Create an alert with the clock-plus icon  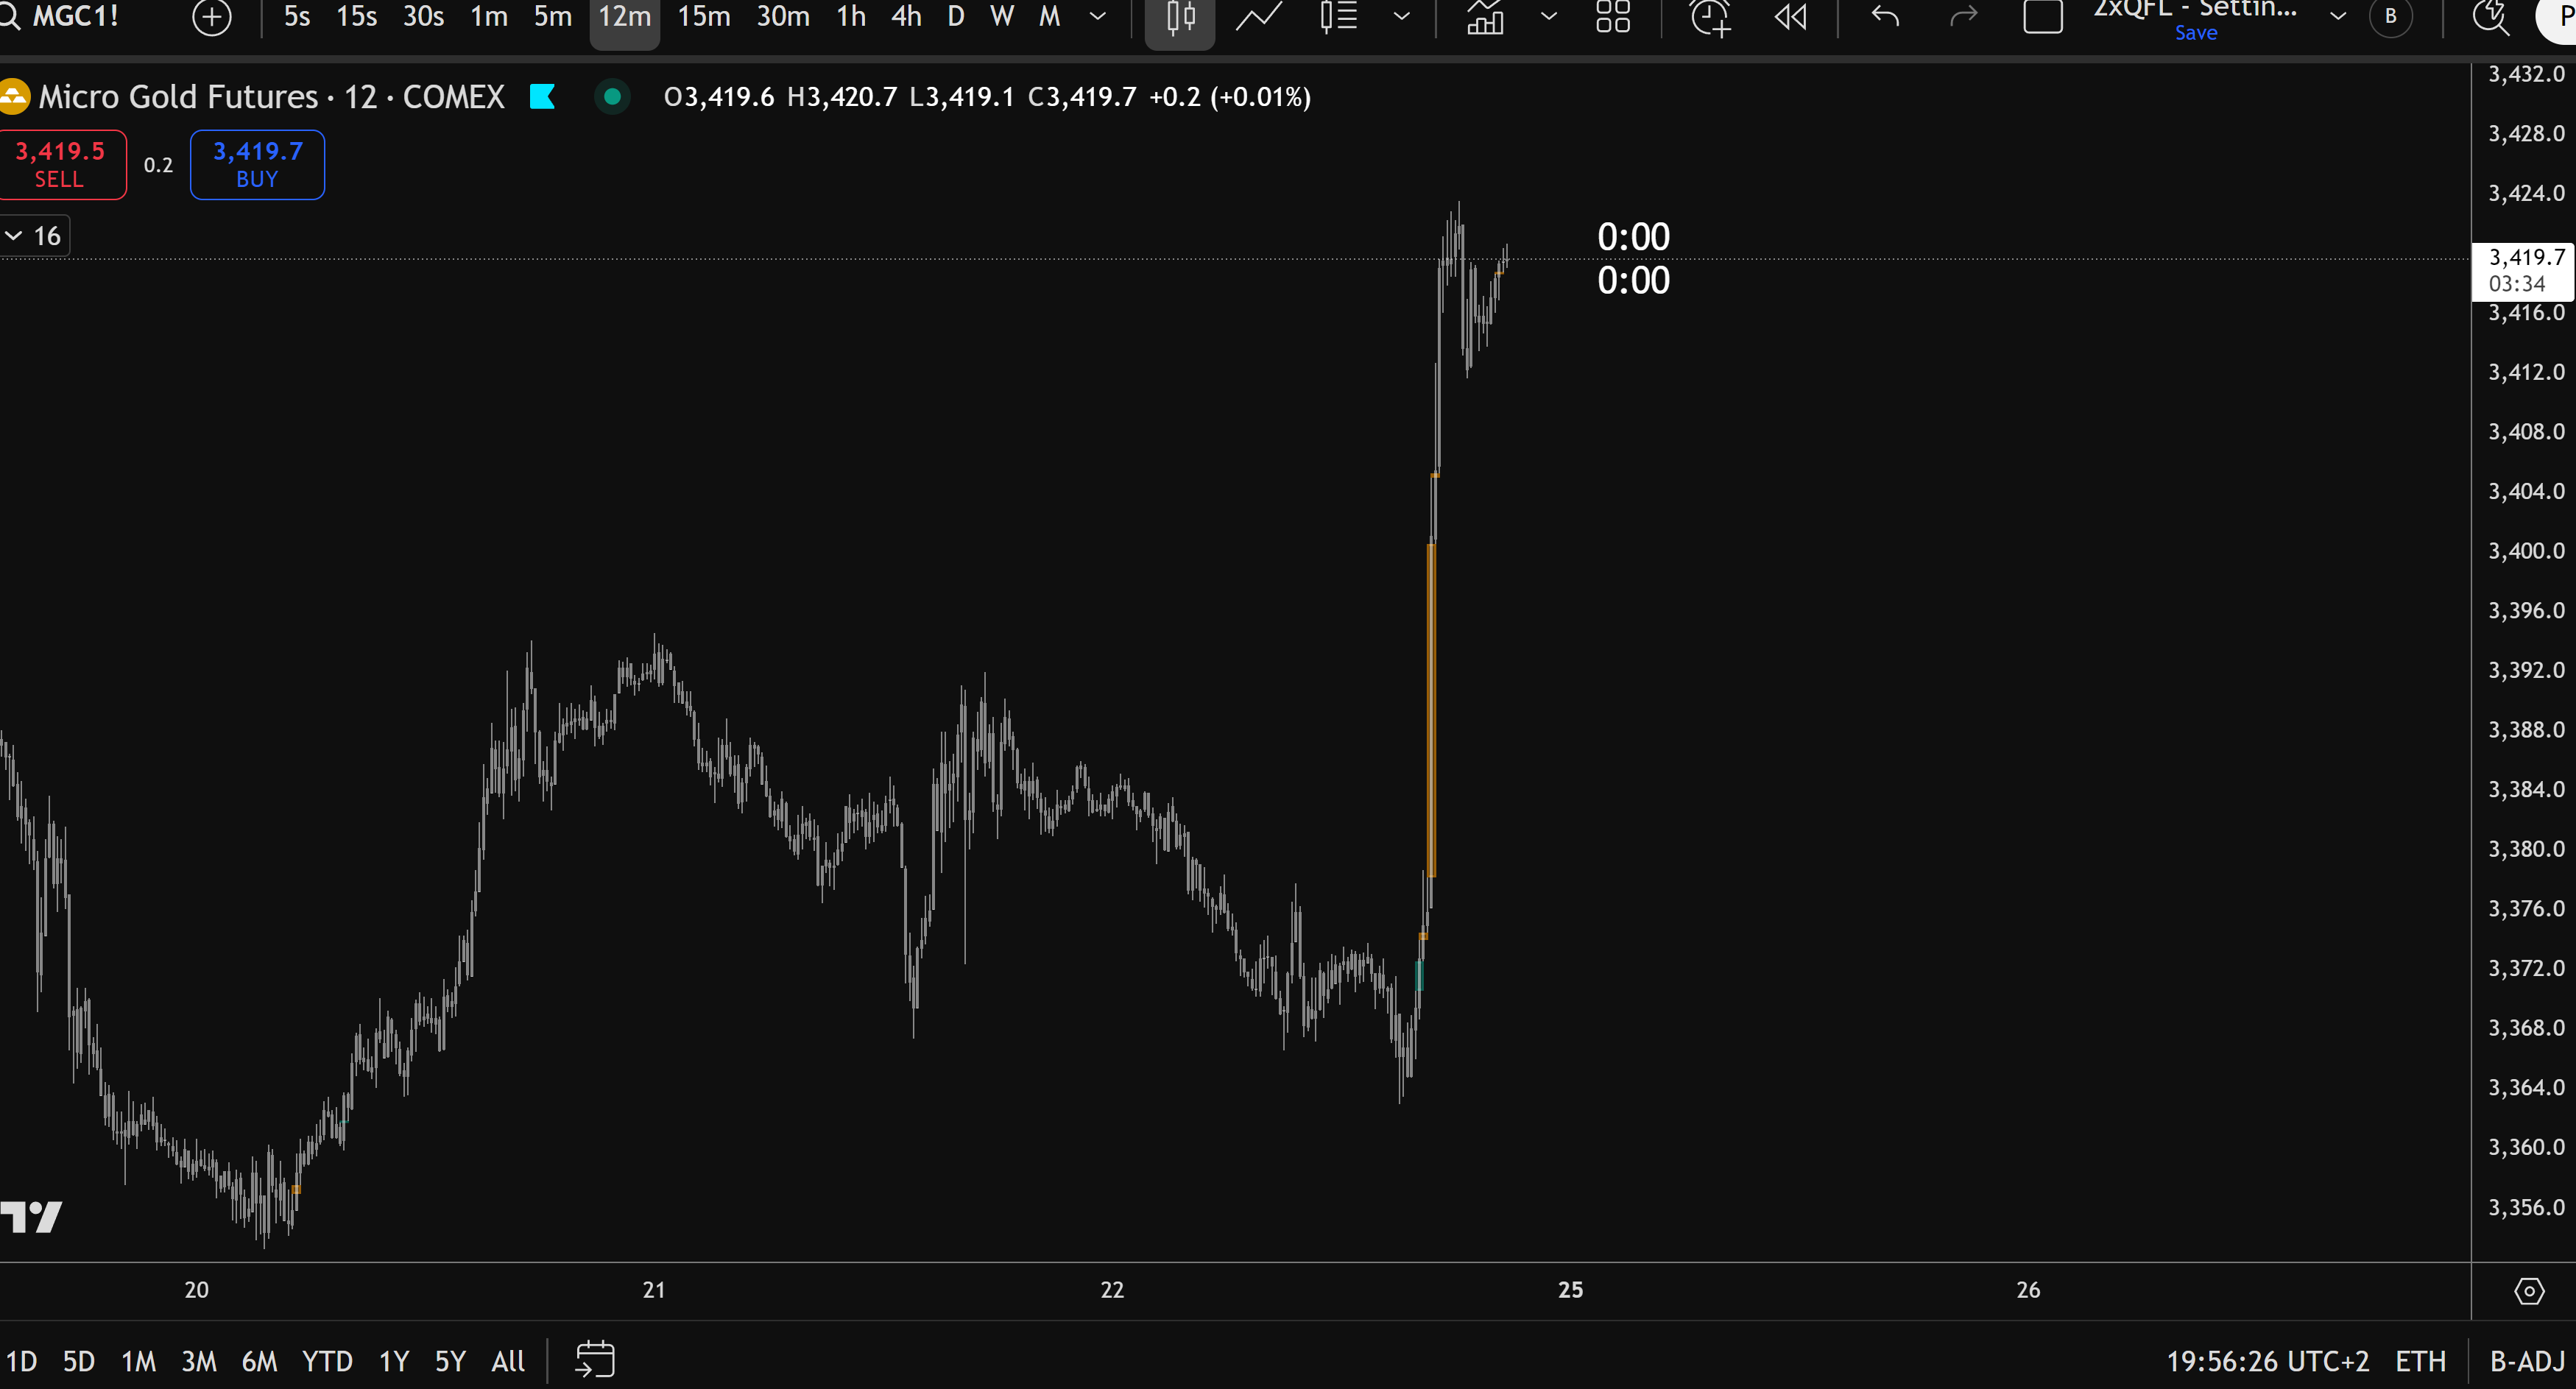click(x=1709, y=17)
